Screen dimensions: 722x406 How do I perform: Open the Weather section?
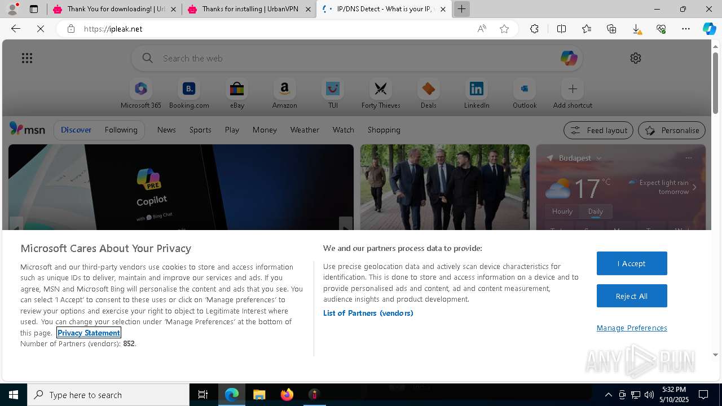click(305, 130)
